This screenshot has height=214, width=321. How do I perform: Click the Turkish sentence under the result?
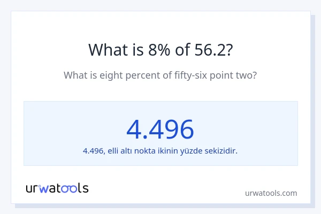point(160,151)
